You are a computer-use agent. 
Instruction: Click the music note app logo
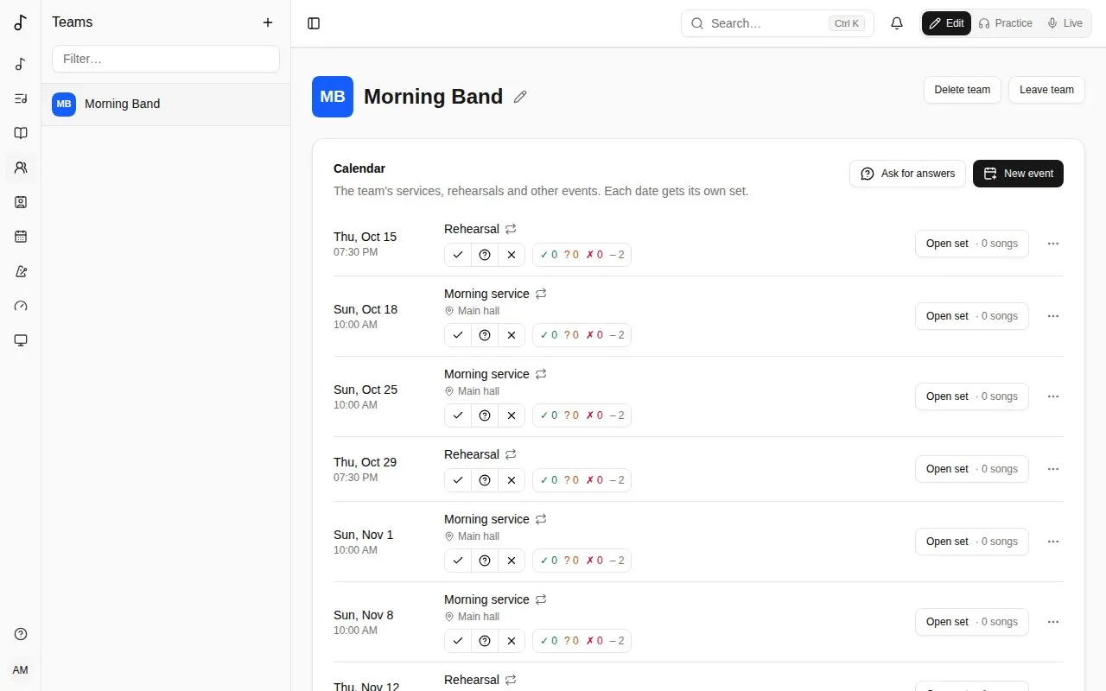coord(21,22)
